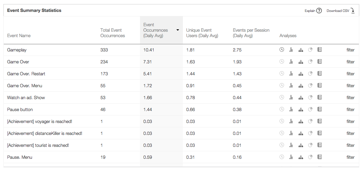The image size is (363, 170).
Task: Download CSV of the event statistics
Action: [x=341, y=11]
